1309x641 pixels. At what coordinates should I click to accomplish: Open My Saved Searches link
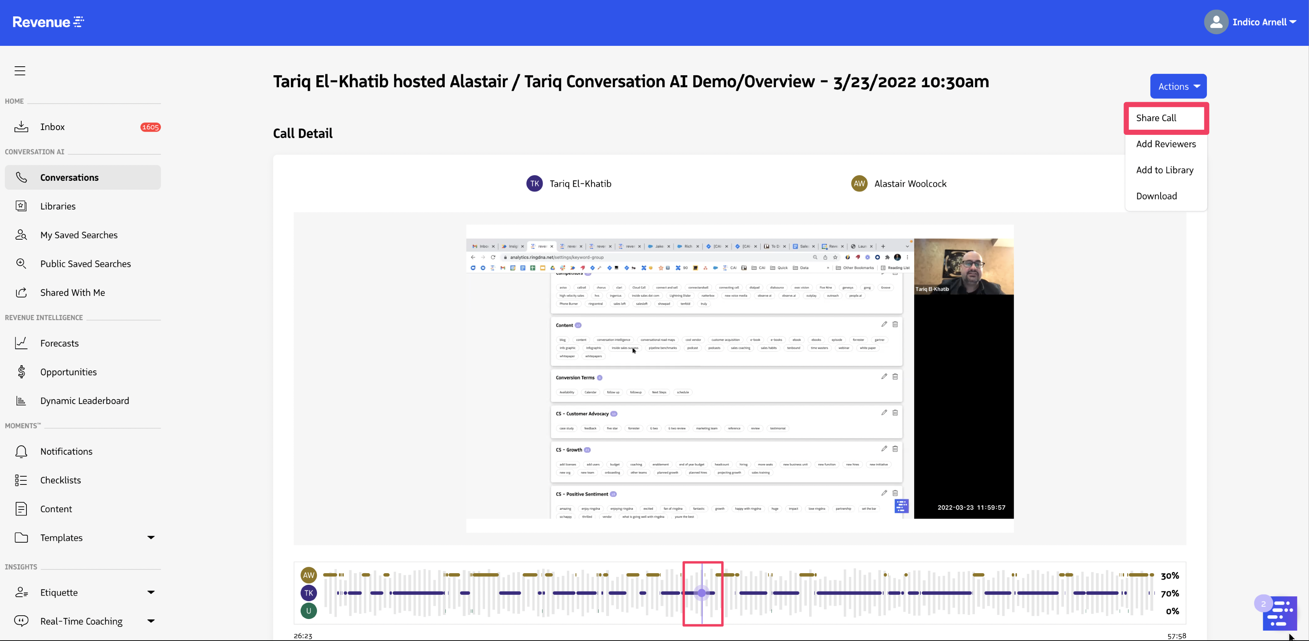point(79,235)
